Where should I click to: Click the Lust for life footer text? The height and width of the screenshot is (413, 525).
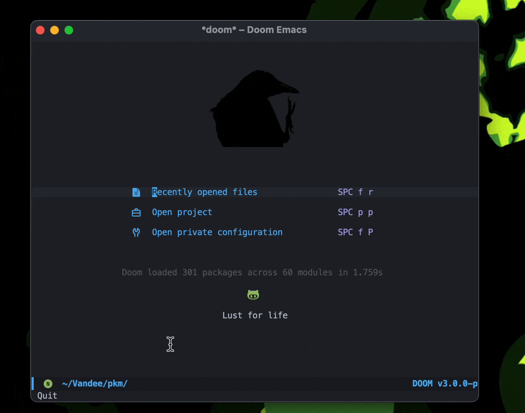point(255,315)
